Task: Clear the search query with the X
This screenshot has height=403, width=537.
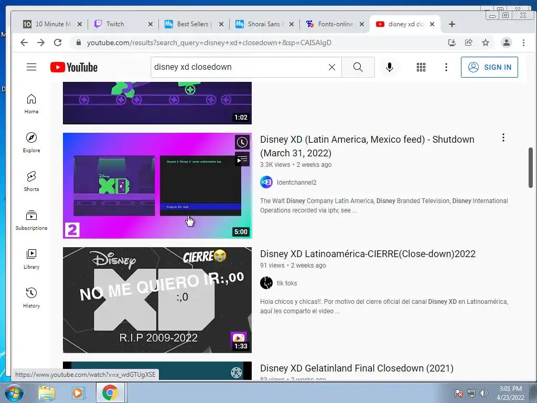Action: click(x=332, y=67)
